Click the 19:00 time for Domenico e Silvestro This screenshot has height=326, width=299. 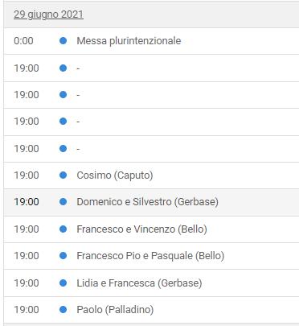point(27,202)
